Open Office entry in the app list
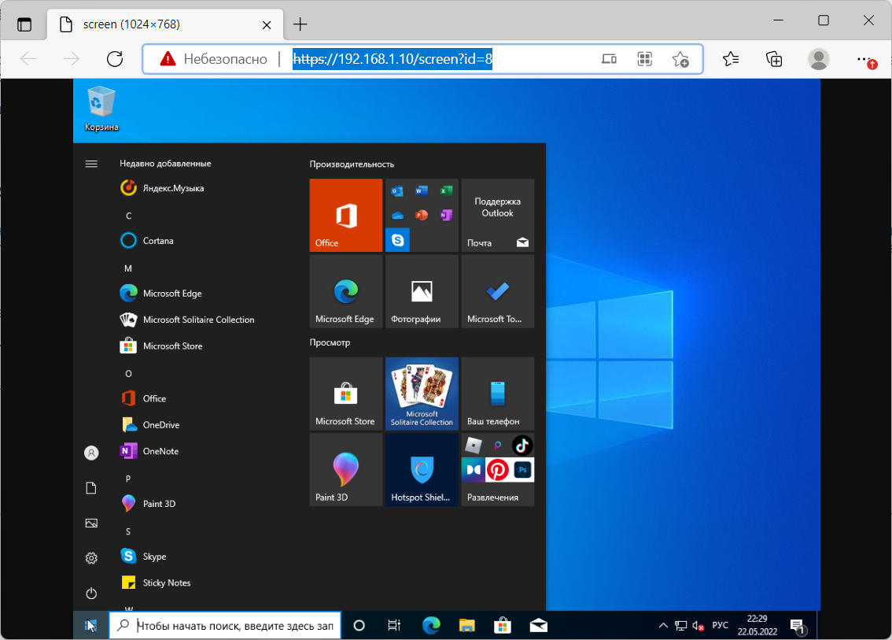Screen dimensions: 892x640 [x=143, y=398]
